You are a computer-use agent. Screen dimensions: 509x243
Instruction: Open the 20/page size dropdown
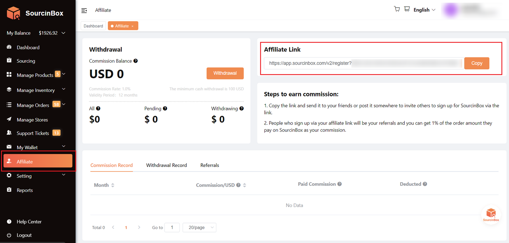click(x=199, y=227)
